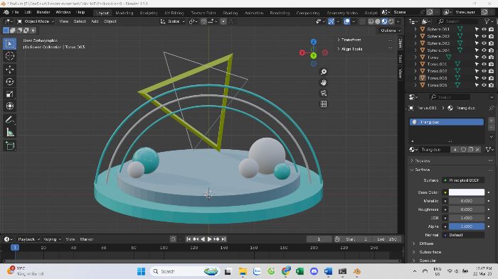
Task: Select the Transform tool
Action: pos(10,106)
